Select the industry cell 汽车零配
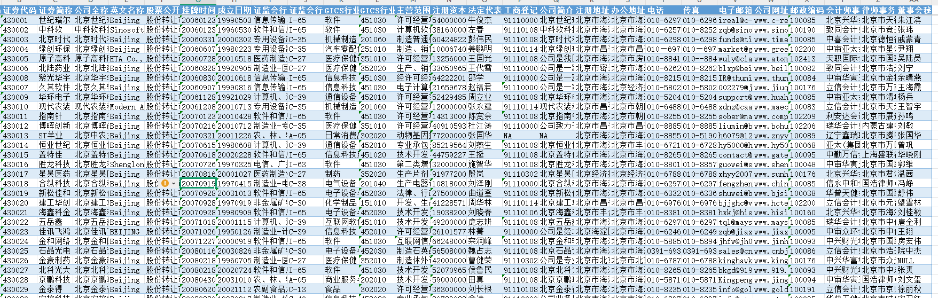Image resolution: width=938 pixels, height=298 pixels. click(342, 49)
